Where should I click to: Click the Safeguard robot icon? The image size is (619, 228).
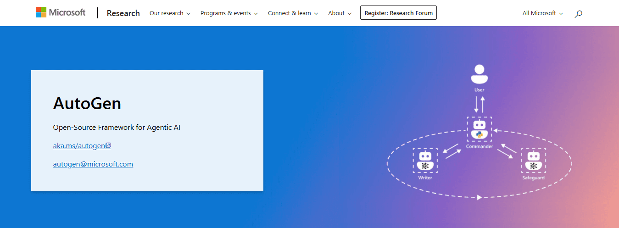point(533,161)
